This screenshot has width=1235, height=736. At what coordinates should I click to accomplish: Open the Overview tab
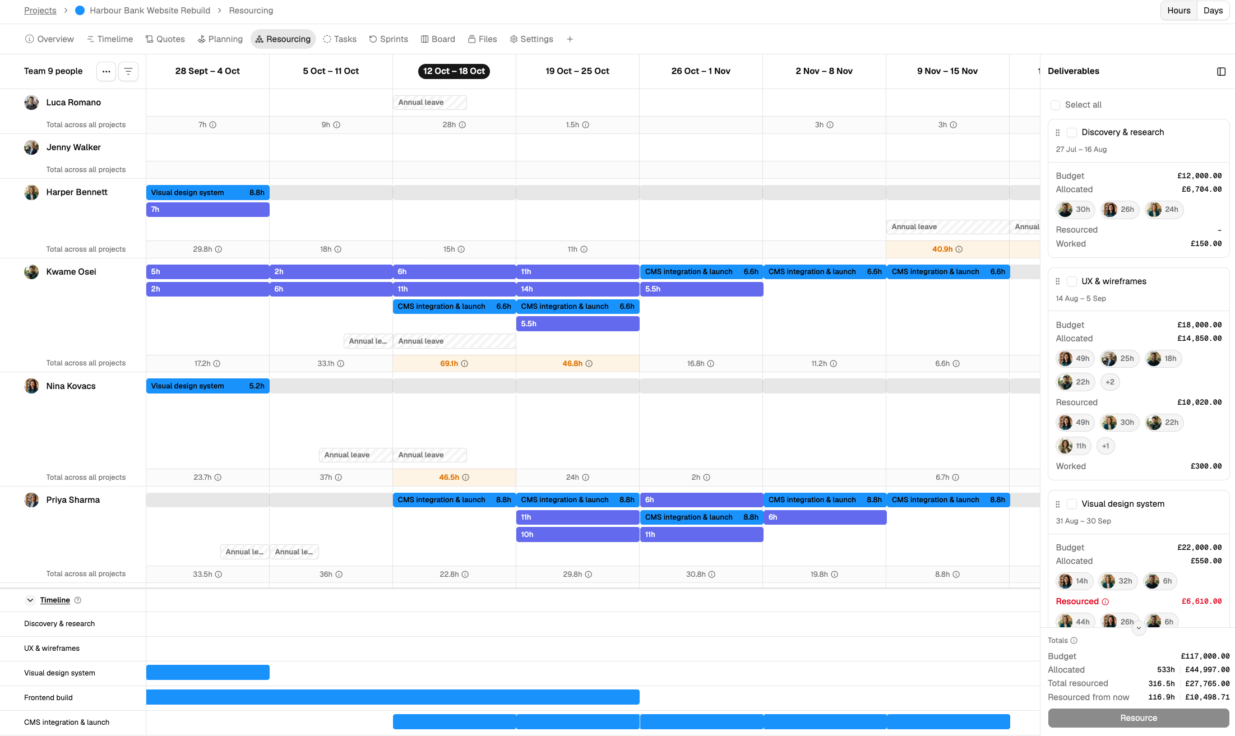[x=49, y=39]
